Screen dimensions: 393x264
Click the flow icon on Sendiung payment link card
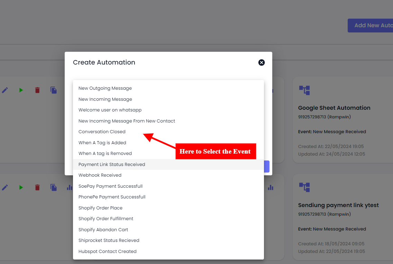point(304,187)
